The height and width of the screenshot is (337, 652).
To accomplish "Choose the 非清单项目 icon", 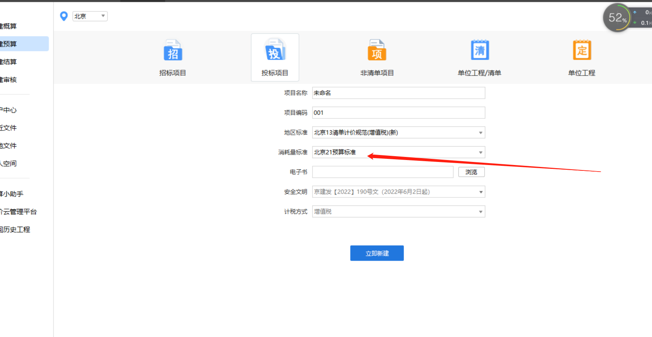I will tap(377, 50).
